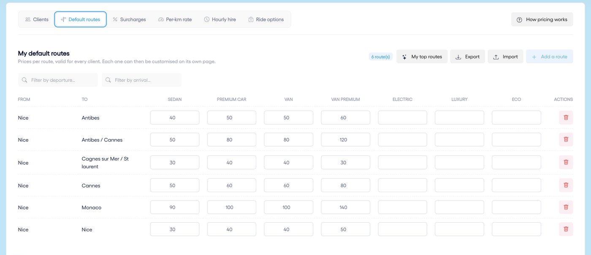Click empty Electric price for Cannes row
This screenshot has height=255, width=591.
click(402, 185)
